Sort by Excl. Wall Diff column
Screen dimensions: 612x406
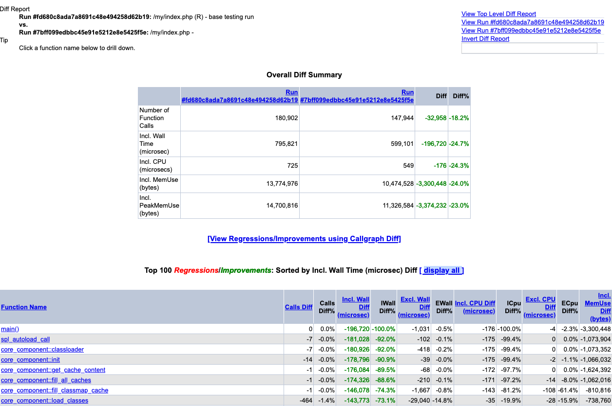[x=415, y=307]
